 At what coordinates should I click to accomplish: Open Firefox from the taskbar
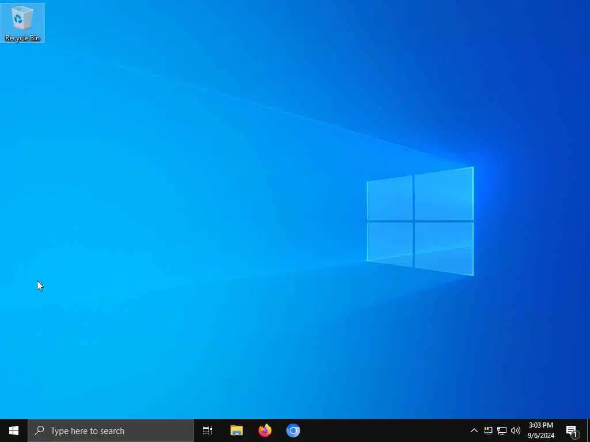point(265,430)
